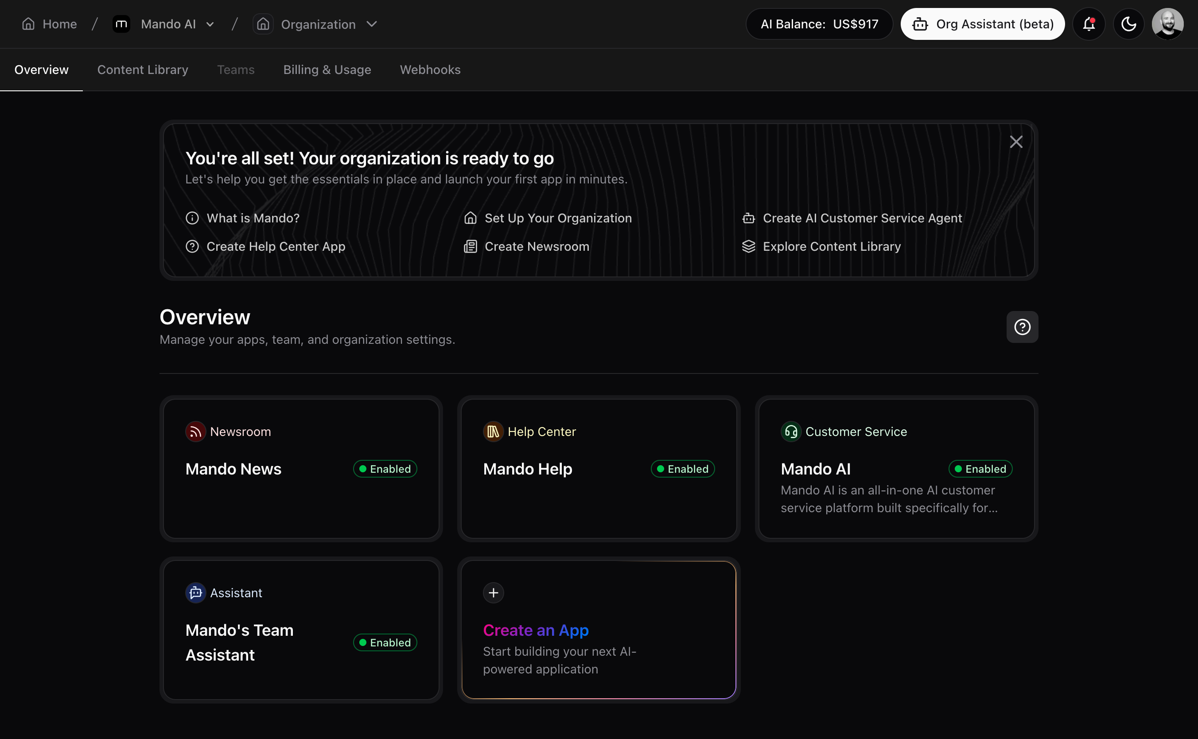The height and width of the screenshot is (739, 1198).
Task: Click the Mando AI logo icon in breadcrumb
Action: tap(121, 24)
